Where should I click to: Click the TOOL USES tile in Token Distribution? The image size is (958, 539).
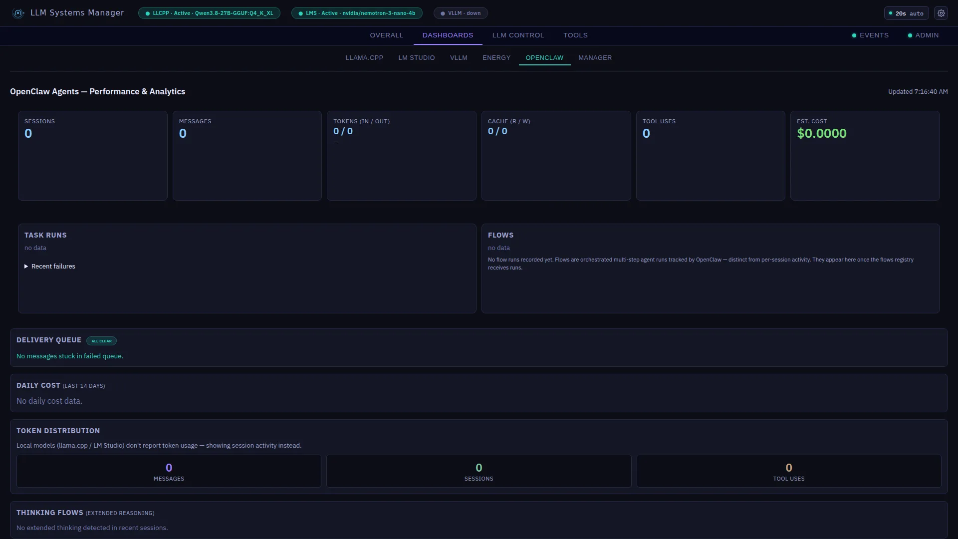pyautogui.click(x=789, y=471)
